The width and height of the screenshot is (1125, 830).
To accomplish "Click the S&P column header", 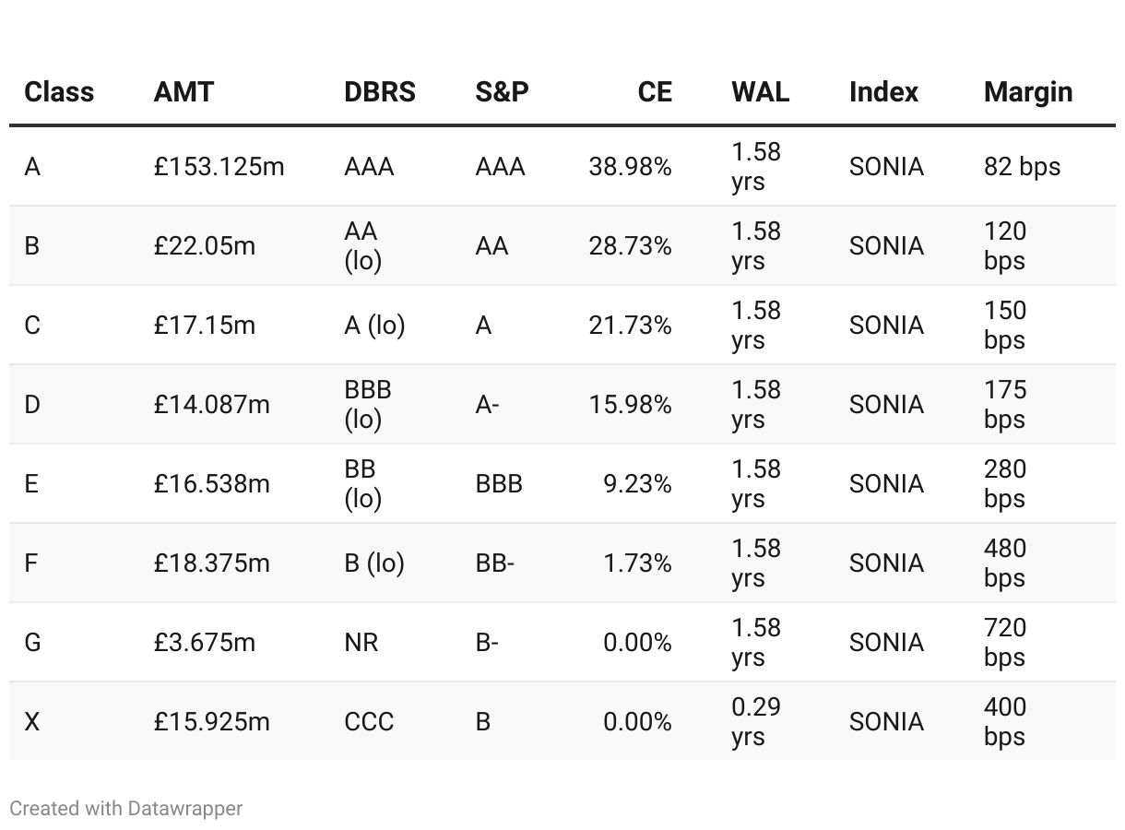I will 503,92.
